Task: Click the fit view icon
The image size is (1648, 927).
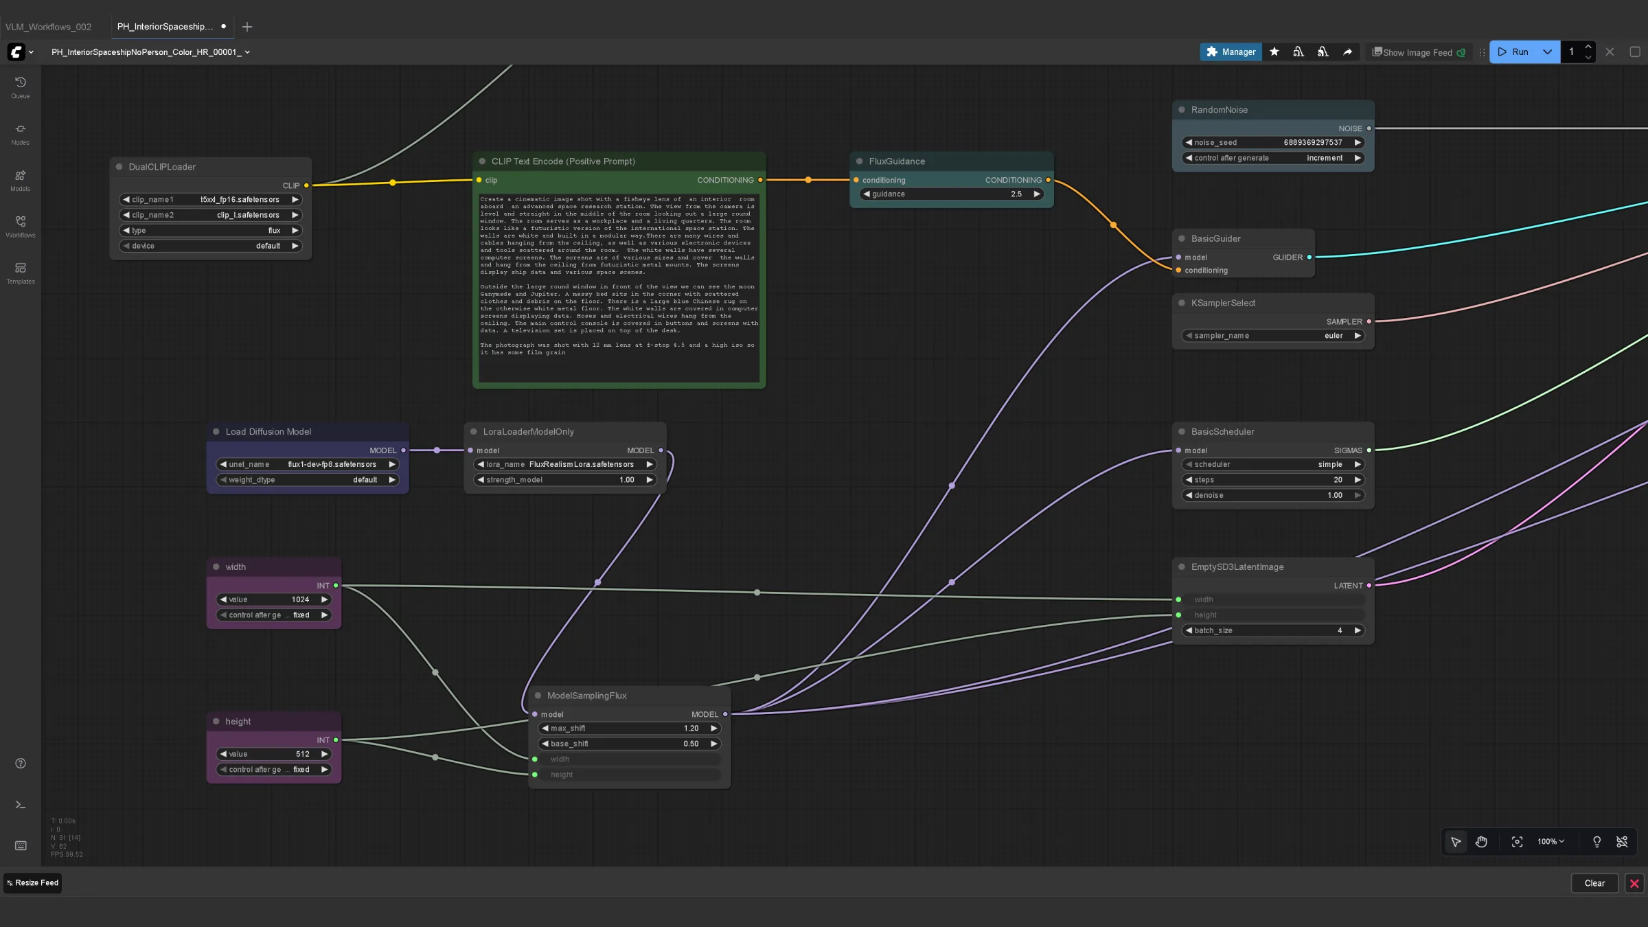Action: (x=1517, y=842)
